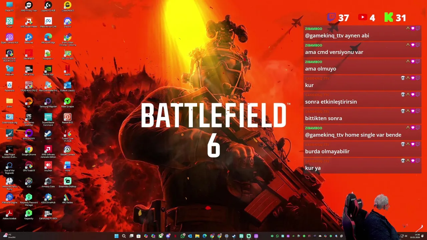Open Logitech G HUB shortcut
This screenshot has height=240, width=427.
click(48, 6)
